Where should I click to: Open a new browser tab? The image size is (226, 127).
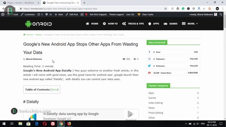[x=84, y=3]
